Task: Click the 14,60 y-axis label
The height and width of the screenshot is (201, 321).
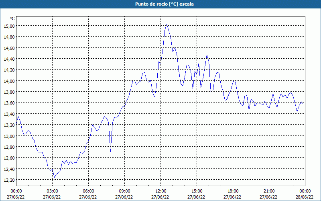Action: point(9,48)
